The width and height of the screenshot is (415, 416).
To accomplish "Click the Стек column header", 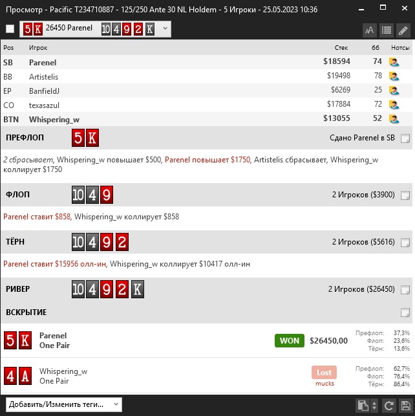I will click(341, 48).
